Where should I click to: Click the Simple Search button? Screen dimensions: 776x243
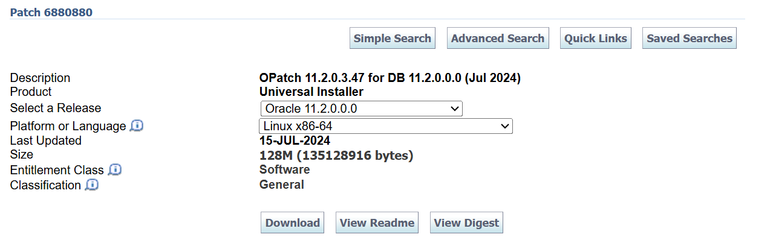393,38
